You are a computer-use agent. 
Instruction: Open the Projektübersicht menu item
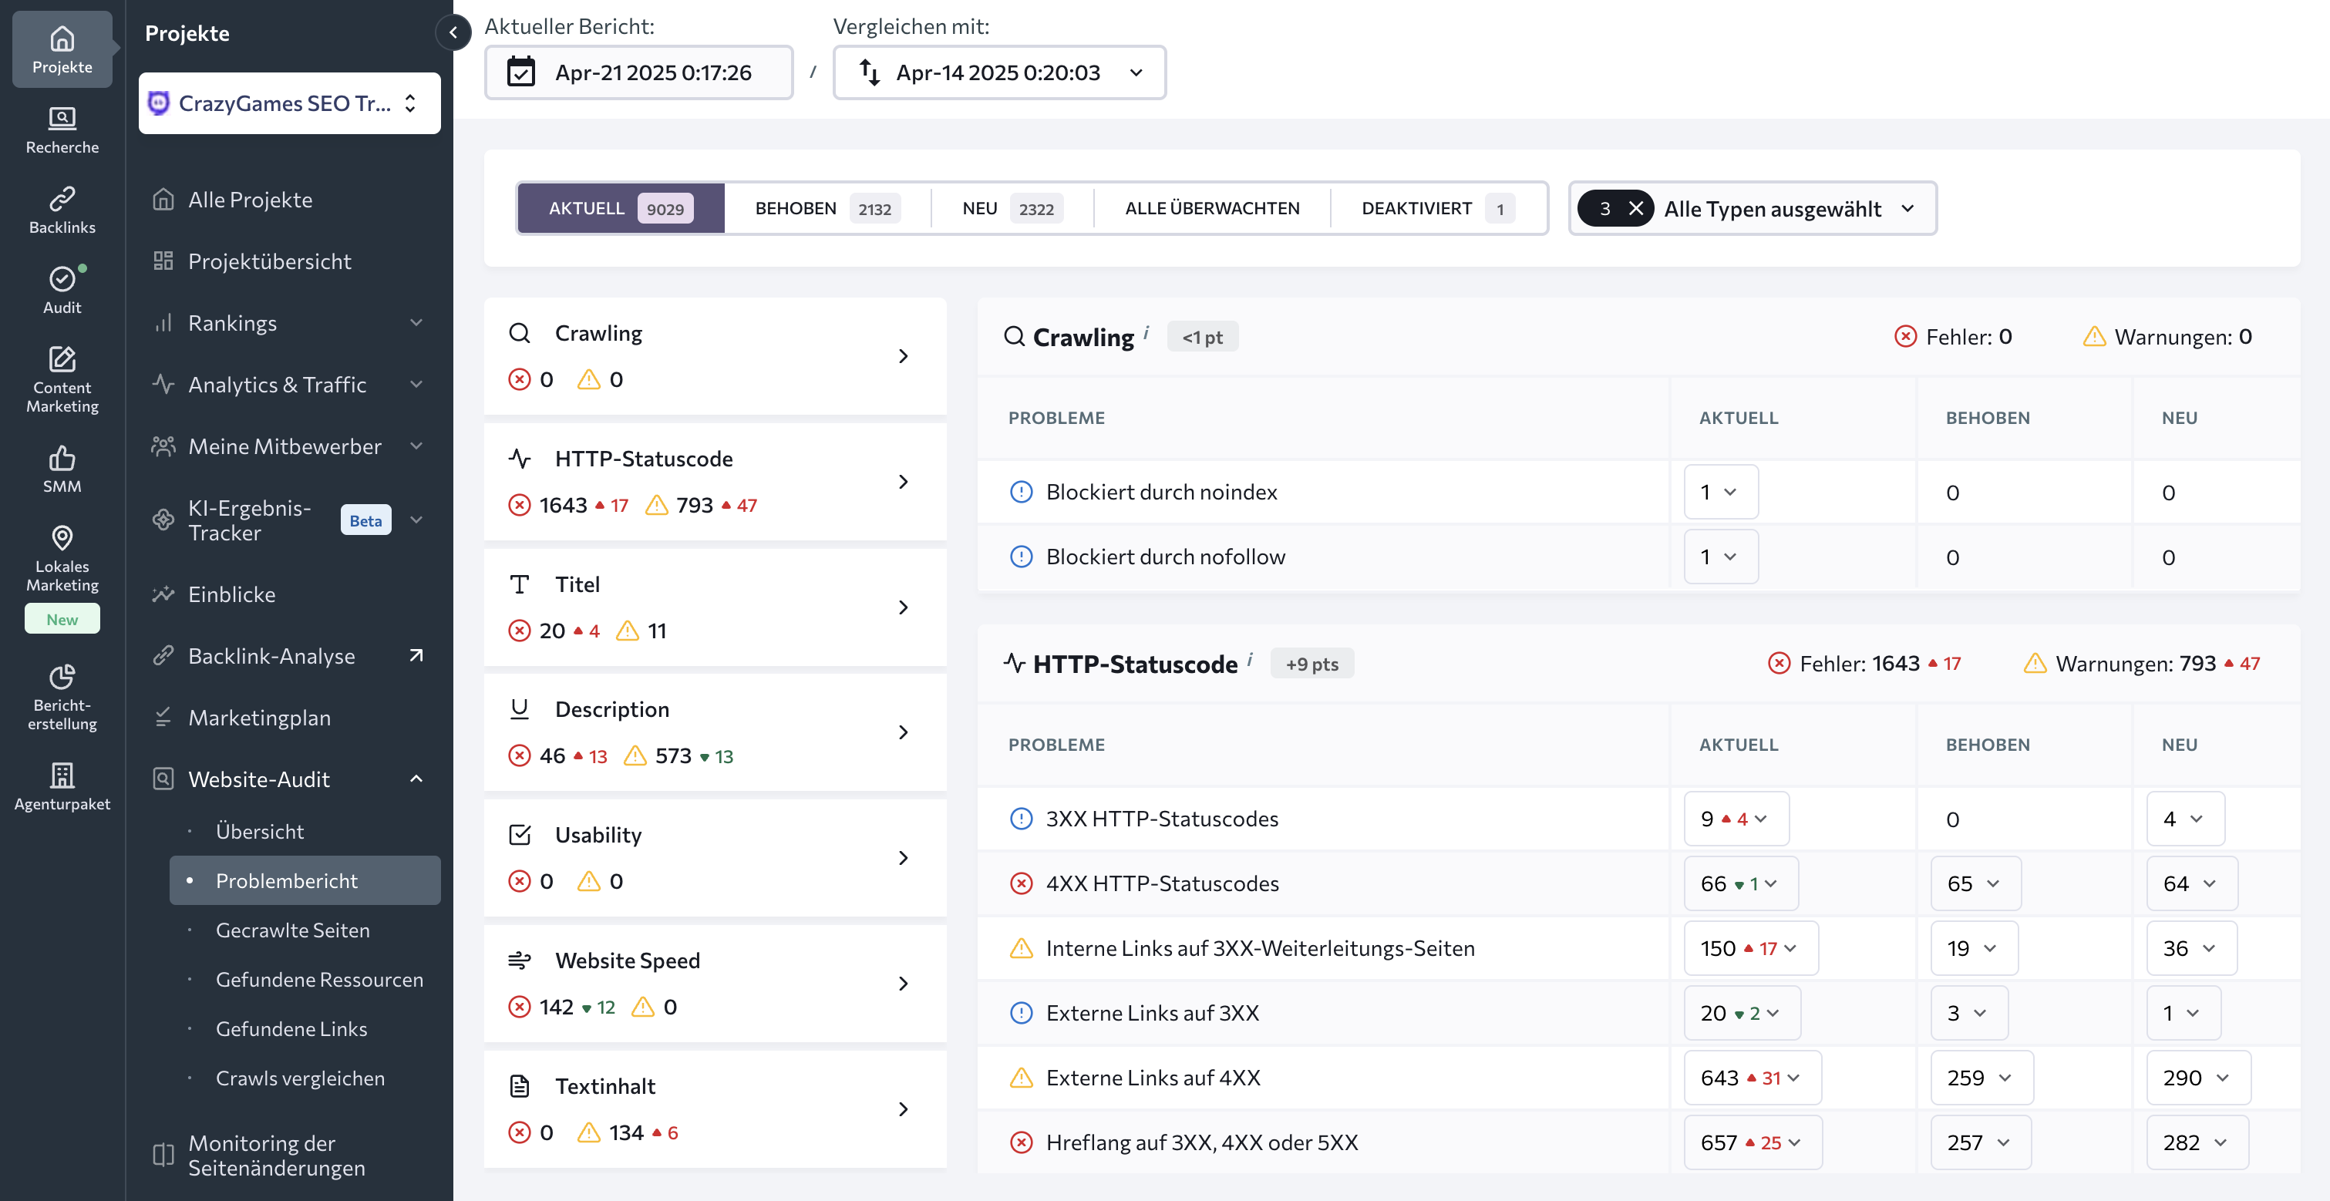[x=268, y=261]
